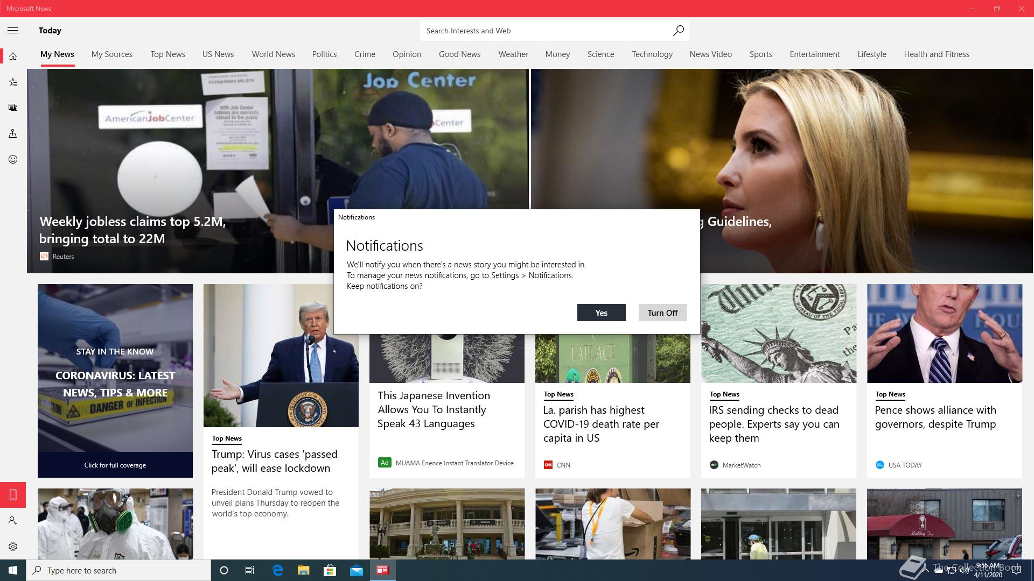This screenshot has width=1034, height=581.
Task: Open the Settings gear in sidebar
Action: click(13, 547)
